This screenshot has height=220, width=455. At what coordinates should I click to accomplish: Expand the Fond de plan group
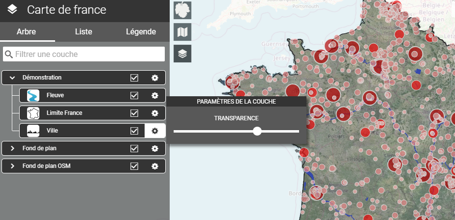(12, 148)
